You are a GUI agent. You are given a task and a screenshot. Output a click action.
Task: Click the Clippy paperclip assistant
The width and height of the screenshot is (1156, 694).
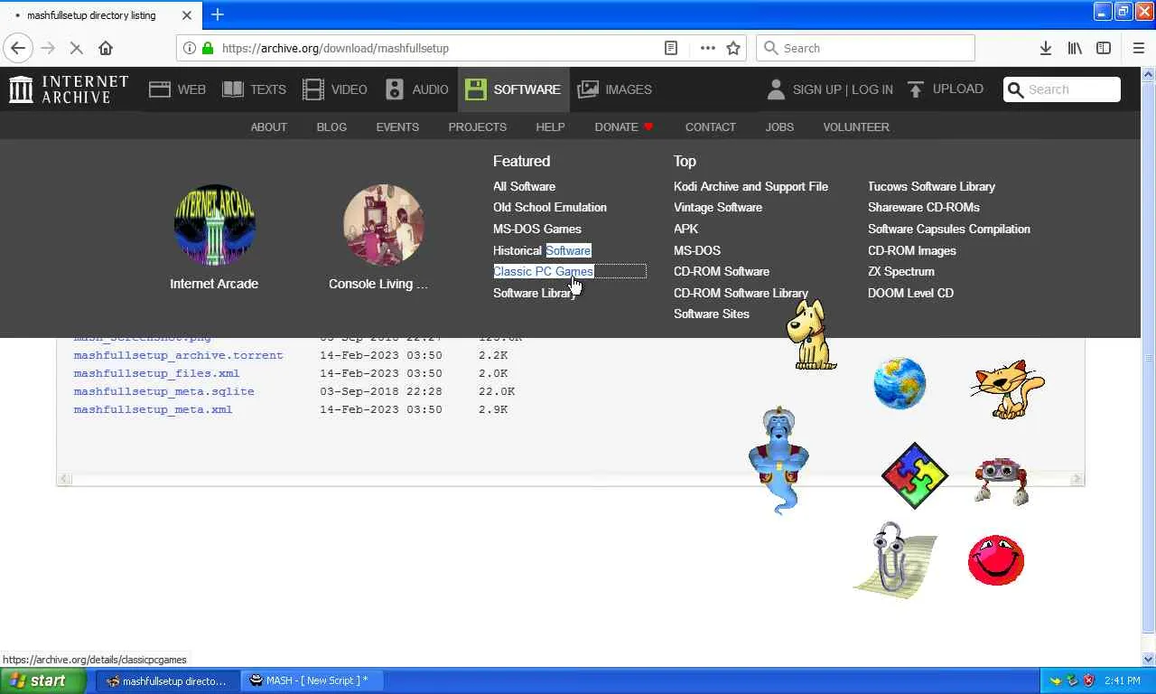pyautogui.click(x=895, y=560)
